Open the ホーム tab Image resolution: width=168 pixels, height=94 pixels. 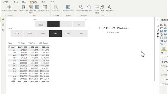[x=16, y=2]
